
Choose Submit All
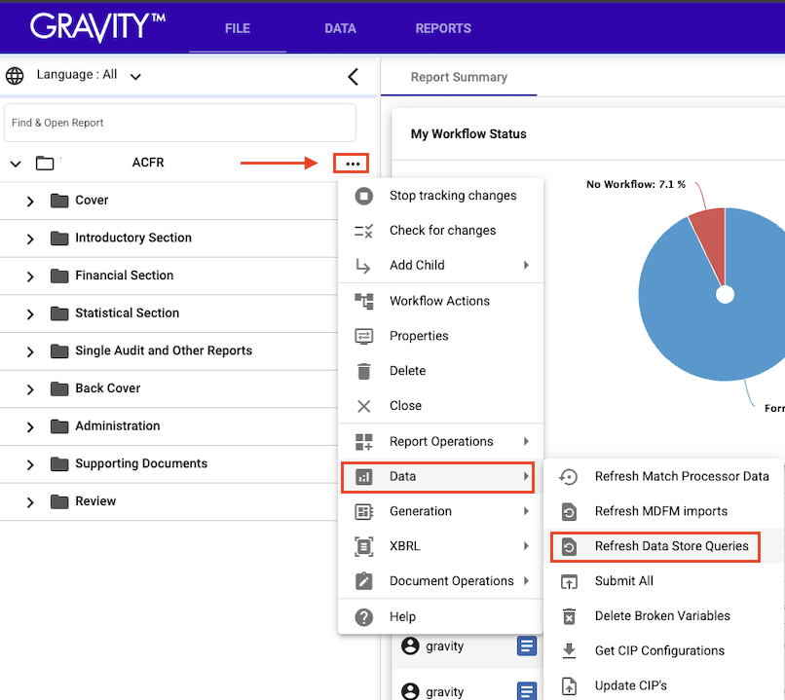pyautogui.click(x=664, y=581)
